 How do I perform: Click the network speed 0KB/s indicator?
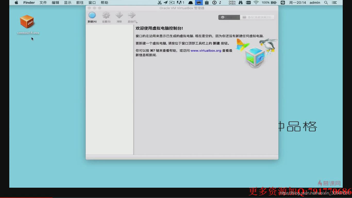232,3
